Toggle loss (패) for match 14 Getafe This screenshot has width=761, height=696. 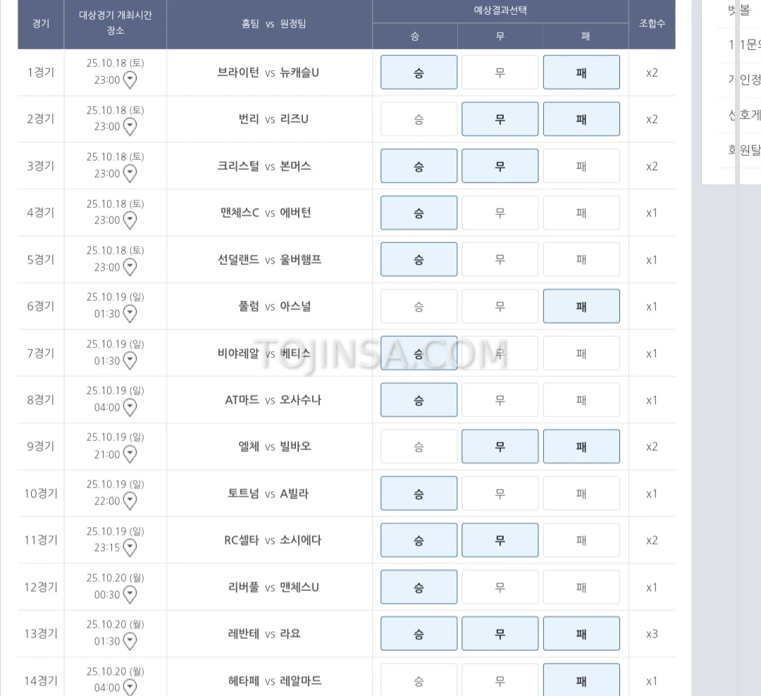(x=581, y=680)
